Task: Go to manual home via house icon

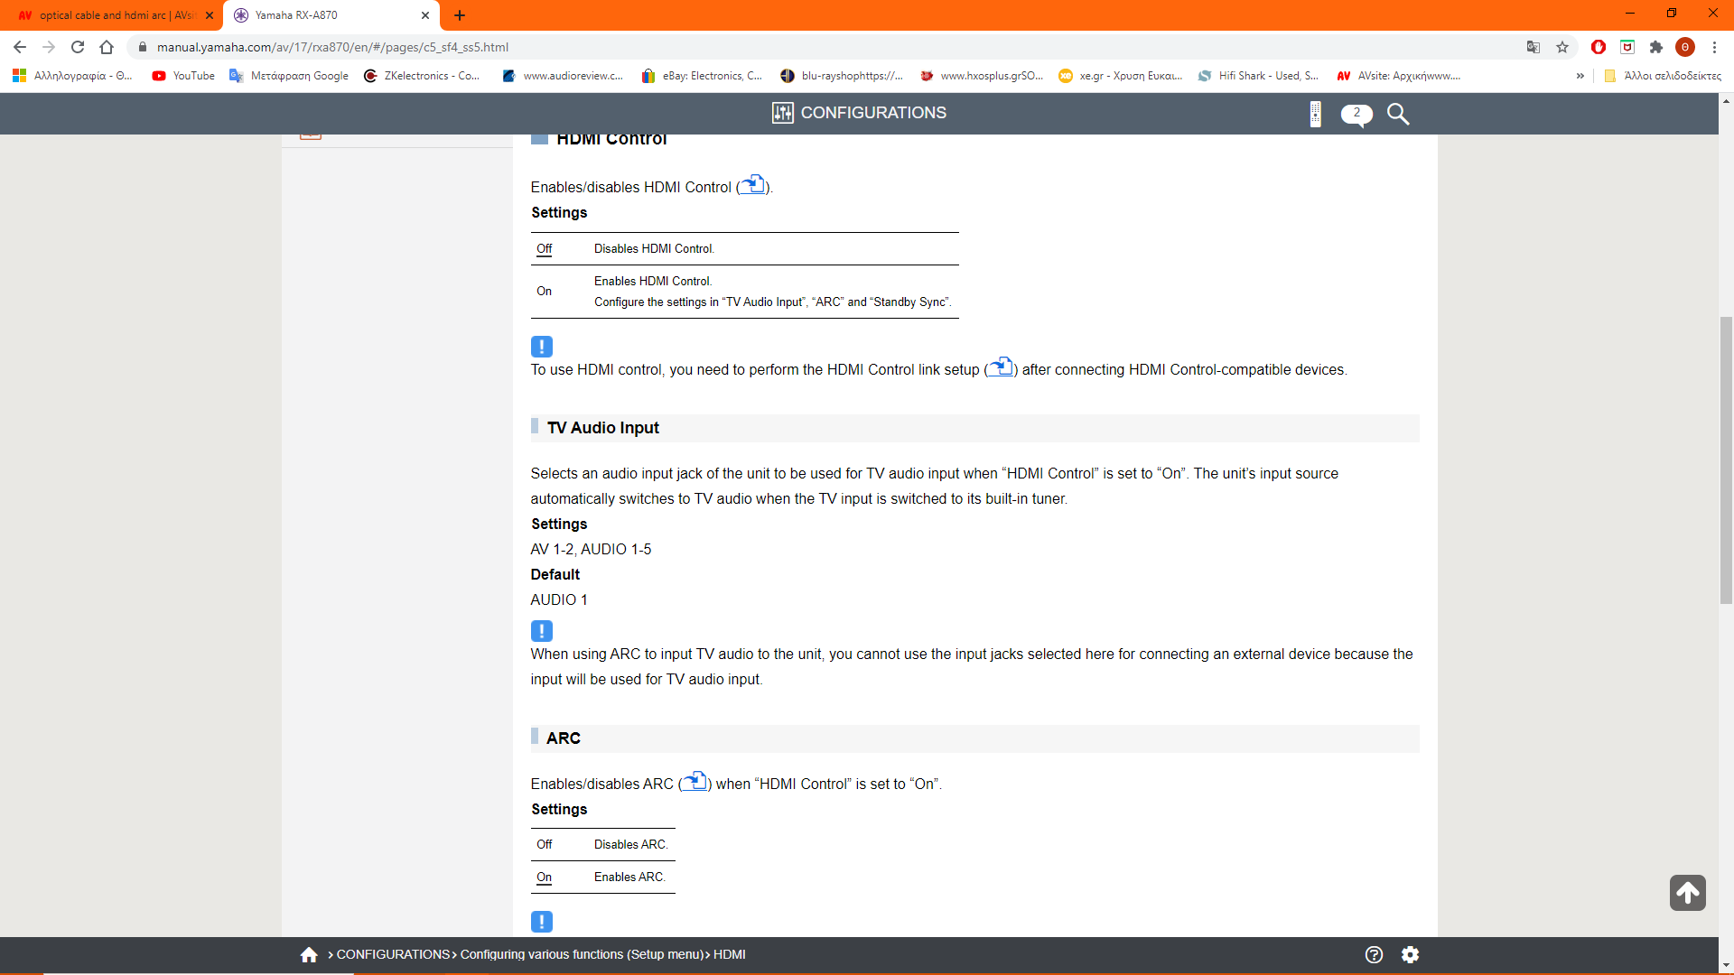Action: 309,954
